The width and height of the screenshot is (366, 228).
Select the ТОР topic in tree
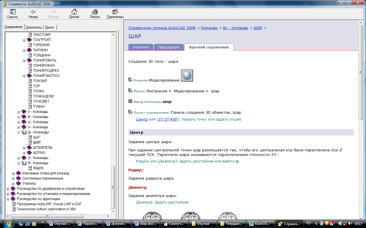click(x=37, y=86)
